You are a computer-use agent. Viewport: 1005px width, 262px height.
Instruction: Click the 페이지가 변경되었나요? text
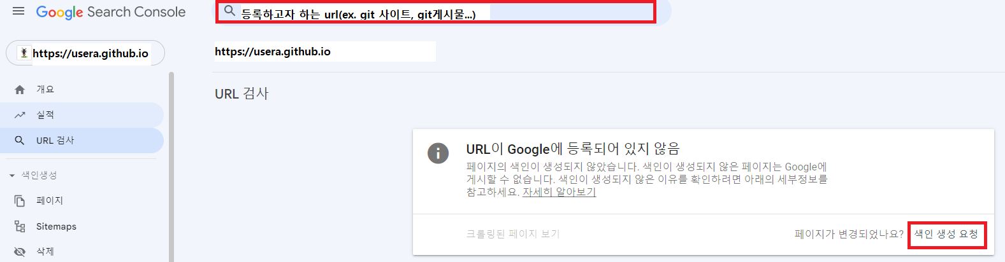(849, 234)
